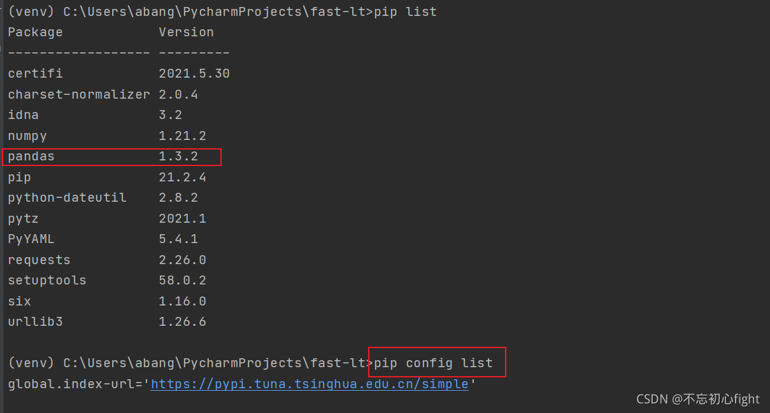Click the charset-normalizer package name
770x413 pixels.
coord(78,94)
